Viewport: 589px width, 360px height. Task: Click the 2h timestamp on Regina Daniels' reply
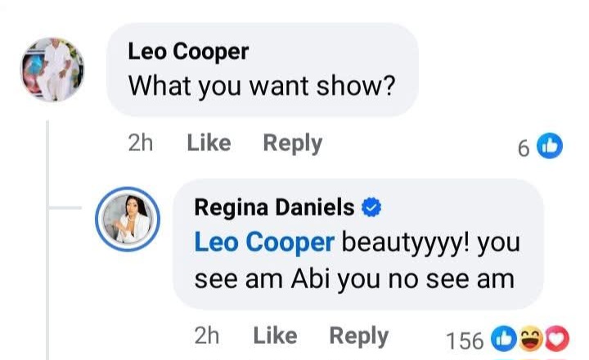tap(209, 336)
